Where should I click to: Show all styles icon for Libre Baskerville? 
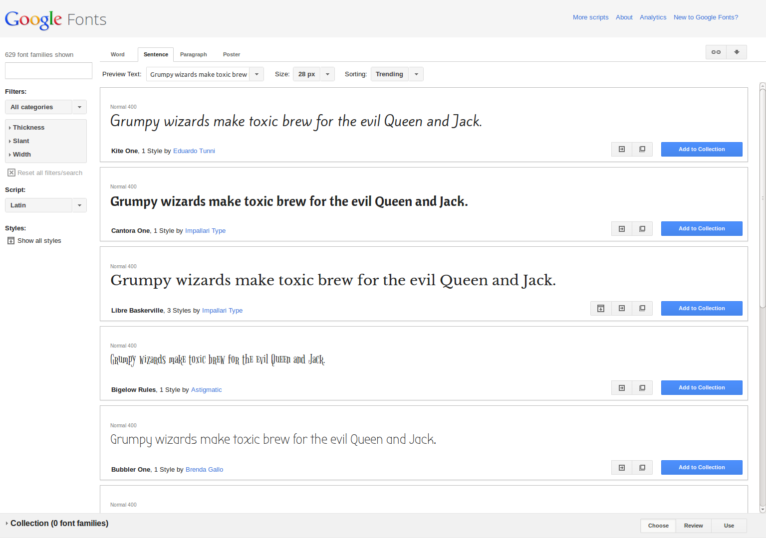click(601, 309)
